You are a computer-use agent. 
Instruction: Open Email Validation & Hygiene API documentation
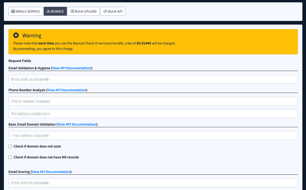[71, 68]
